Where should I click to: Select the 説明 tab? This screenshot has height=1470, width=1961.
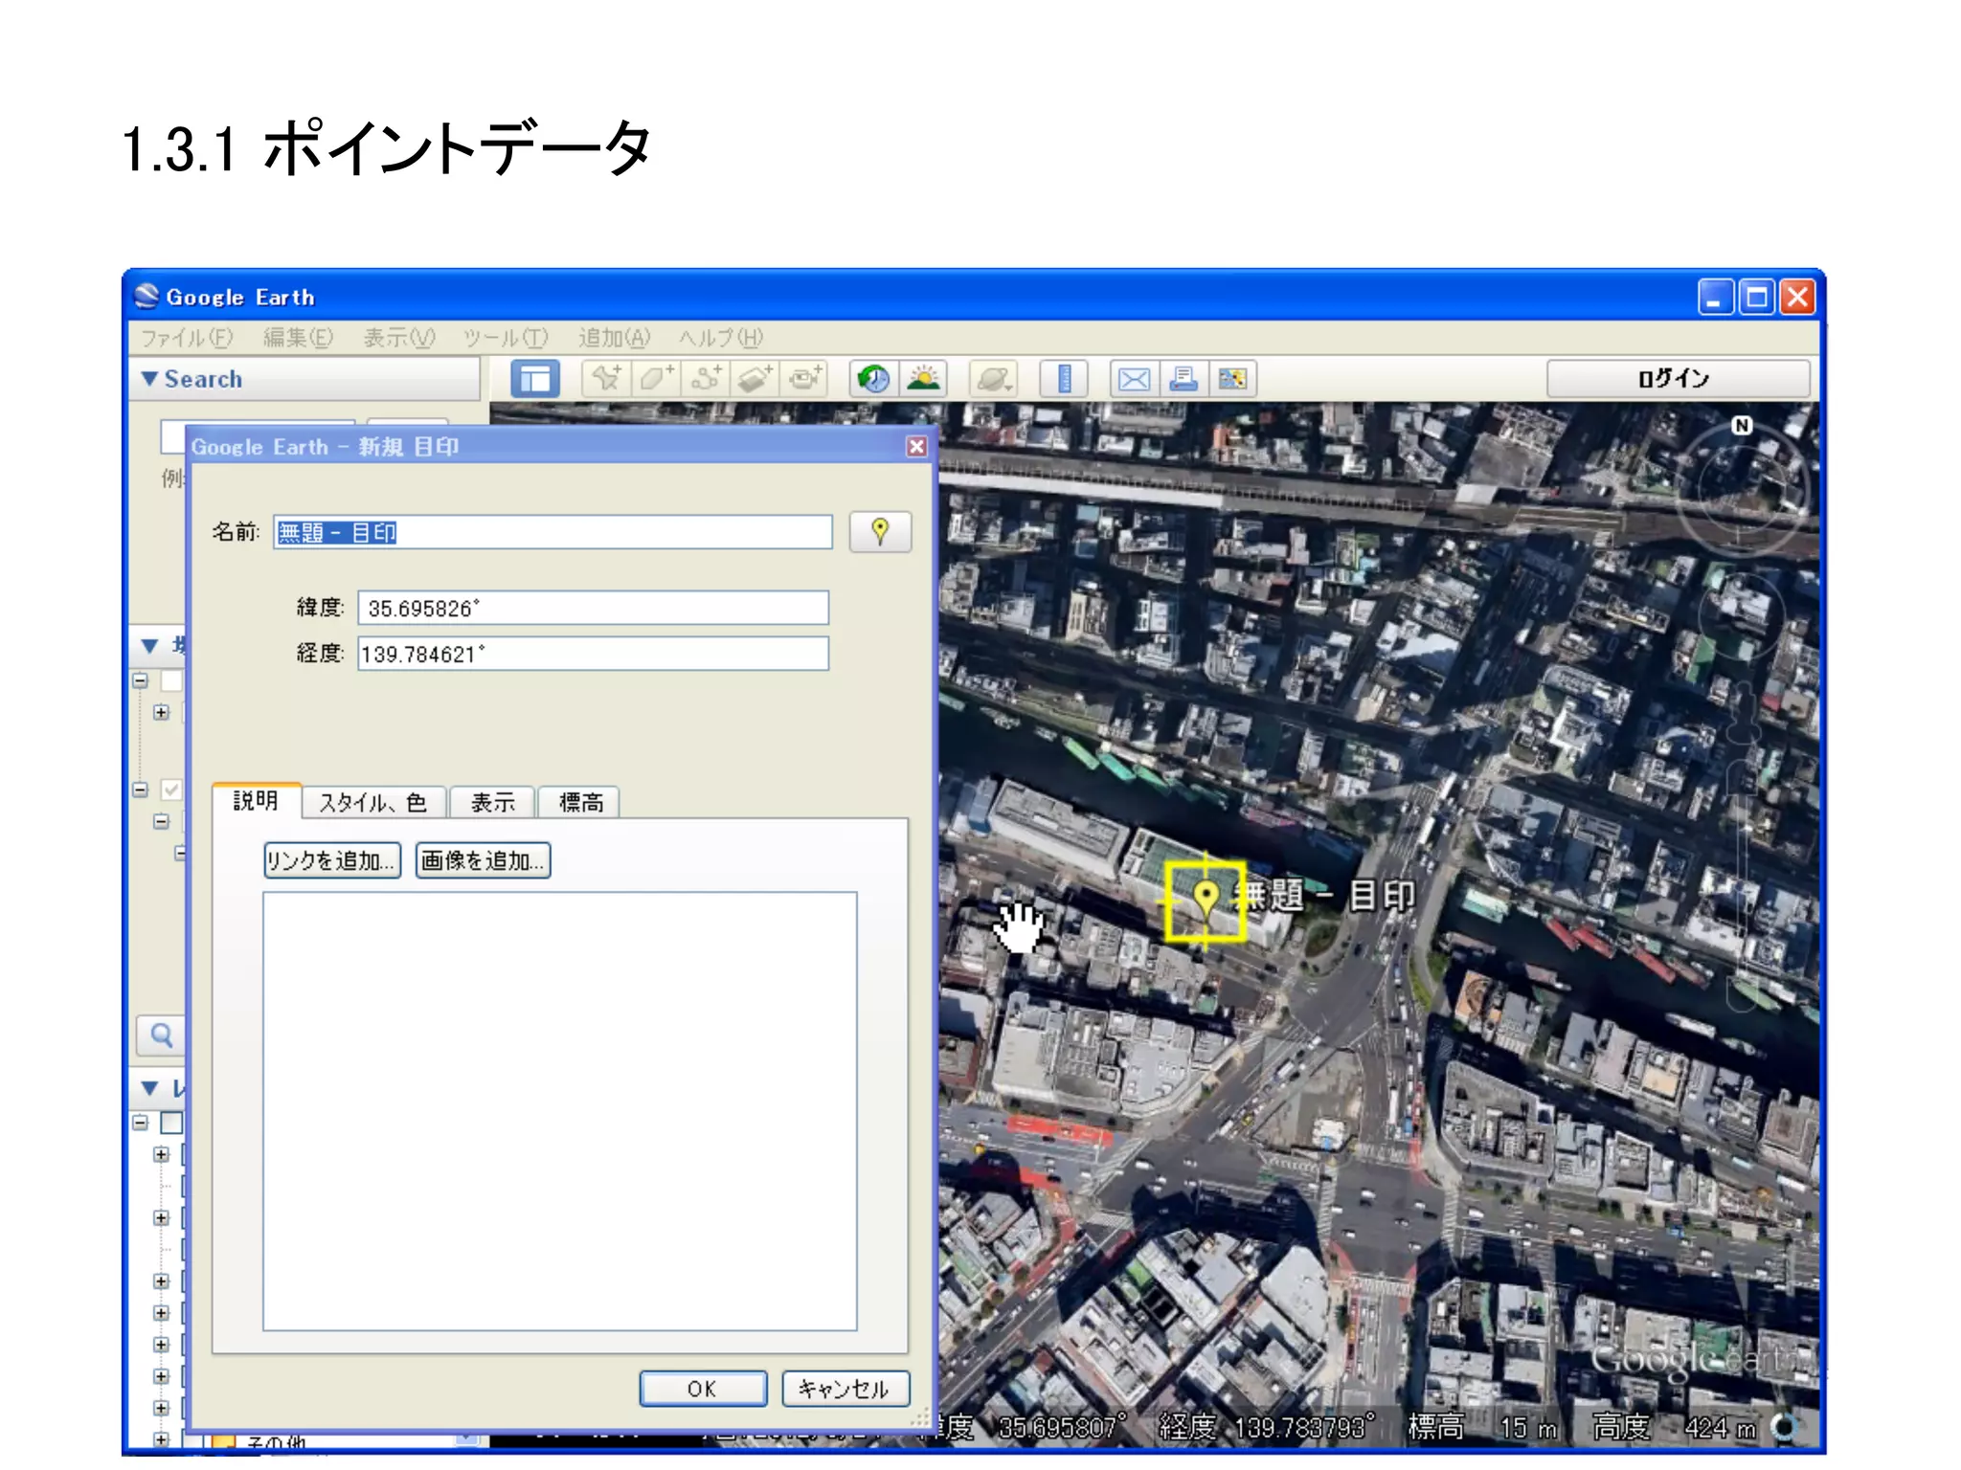point(257,800)
